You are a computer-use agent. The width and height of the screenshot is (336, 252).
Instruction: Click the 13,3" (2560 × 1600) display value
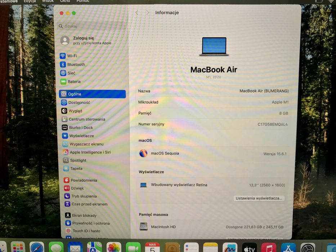point(267,185)
